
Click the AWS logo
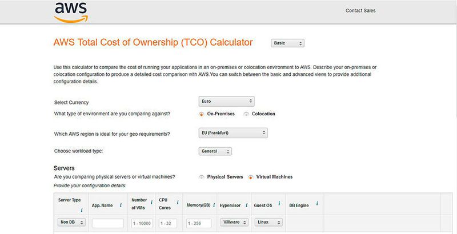[70, 13]
